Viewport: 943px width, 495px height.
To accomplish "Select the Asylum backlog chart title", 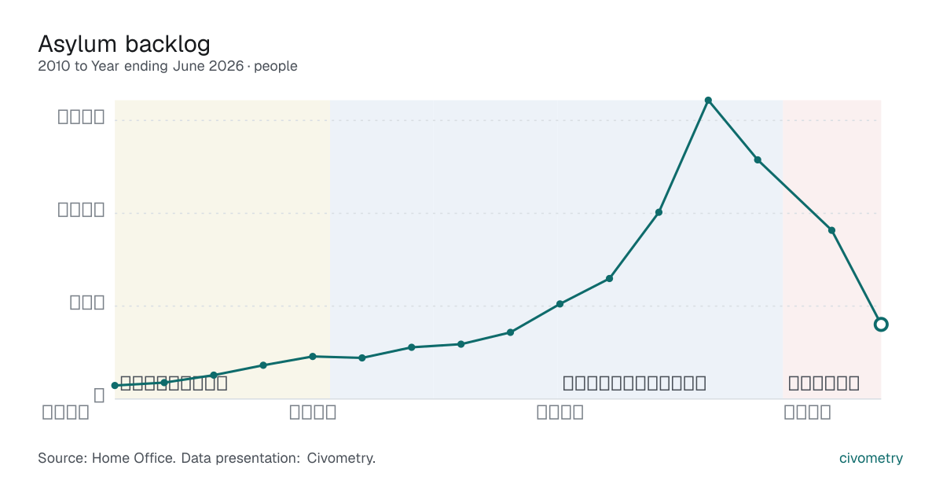I will coord(124,44).
